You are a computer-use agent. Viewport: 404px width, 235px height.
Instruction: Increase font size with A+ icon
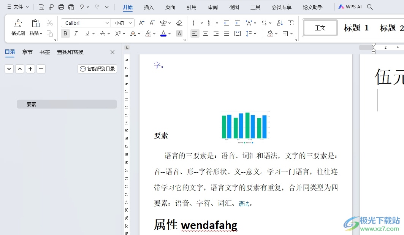[141, 23]
